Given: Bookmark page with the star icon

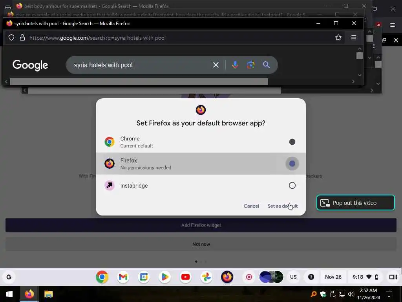Looking at the screenshot, I should [338, 37].
